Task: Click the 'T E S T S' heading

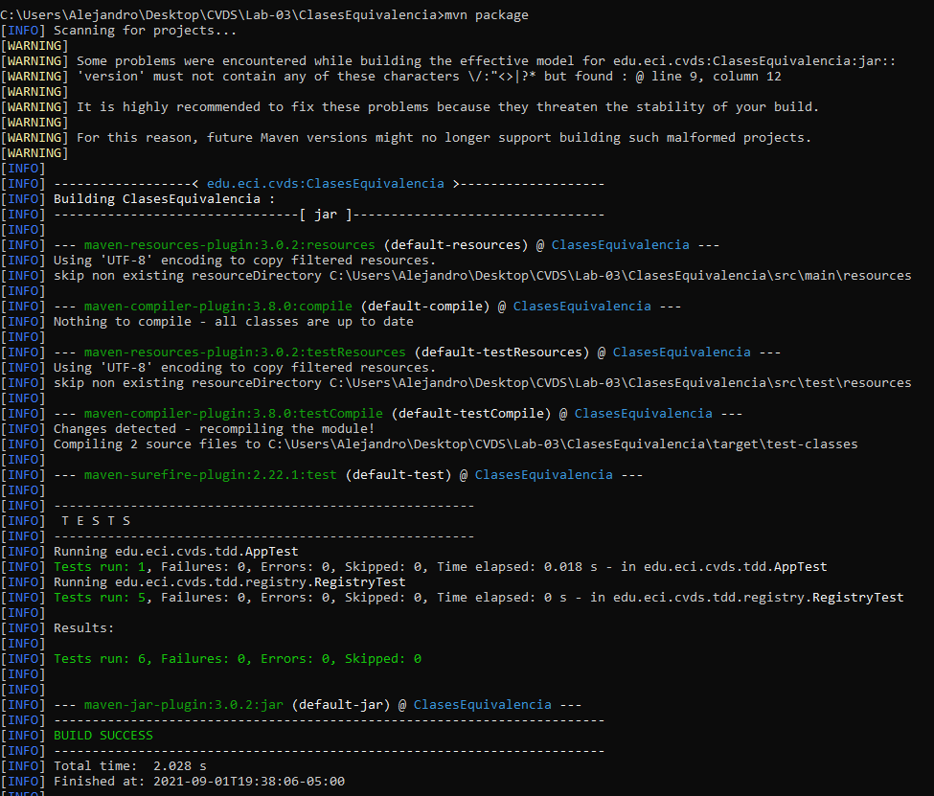Action: tap(95, 521)
